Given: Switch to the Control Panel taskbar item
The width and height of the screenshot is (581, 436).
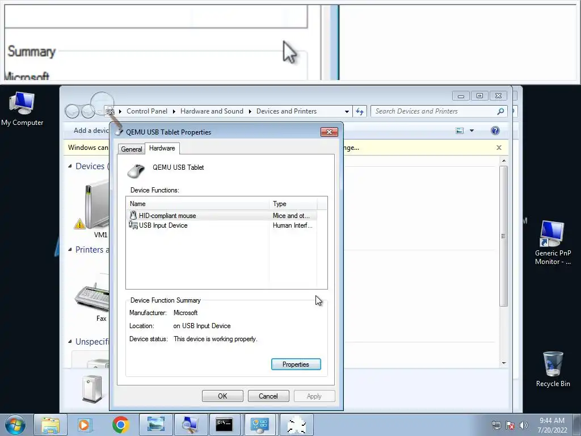Looking at the screenshot, I should (x=260, y=425).
